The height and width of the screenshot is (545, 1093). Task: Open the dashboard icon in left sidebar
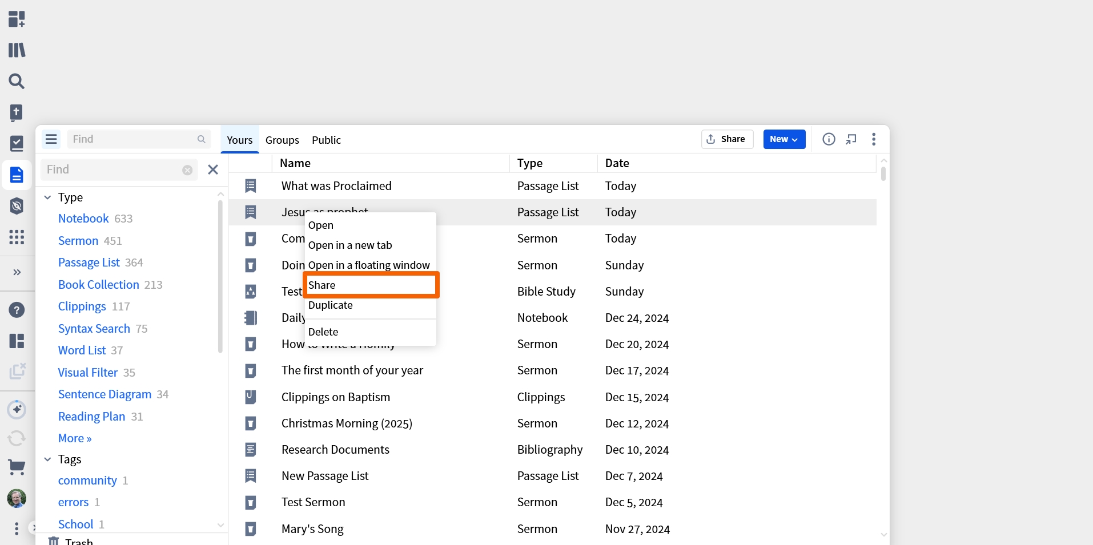[x=17, y=19]
